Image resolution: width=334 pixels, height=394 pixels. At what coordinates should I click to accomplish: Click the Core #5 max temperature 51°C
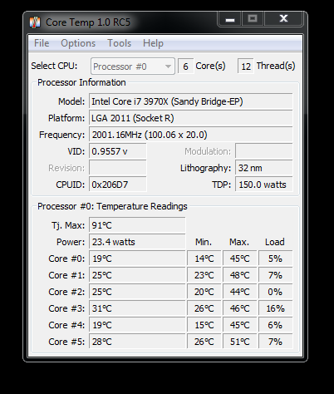tap(240, 342)
